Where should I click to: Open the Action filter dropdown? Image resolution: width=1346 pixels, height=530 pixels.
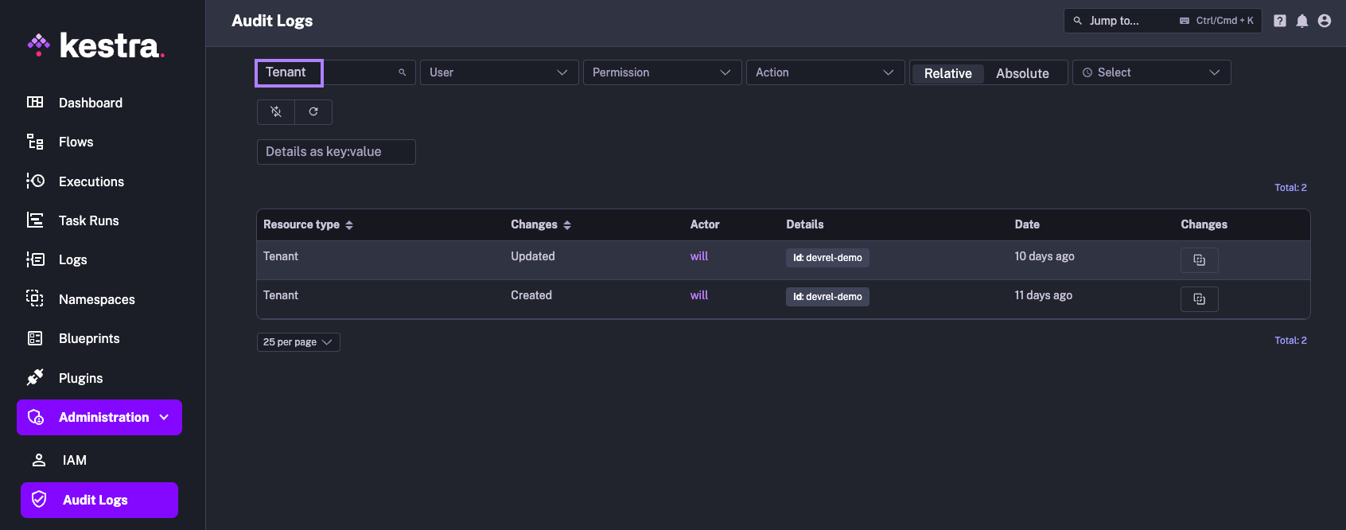pyautogui.click(x=825, y=72)
